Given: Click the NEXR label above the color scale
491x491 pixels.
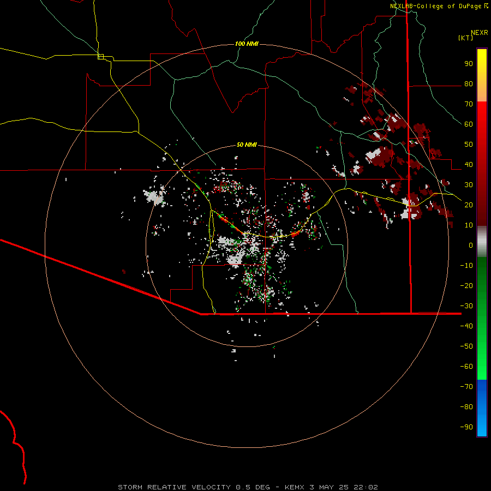Looking at the screenshot, I should pos(480,33).
